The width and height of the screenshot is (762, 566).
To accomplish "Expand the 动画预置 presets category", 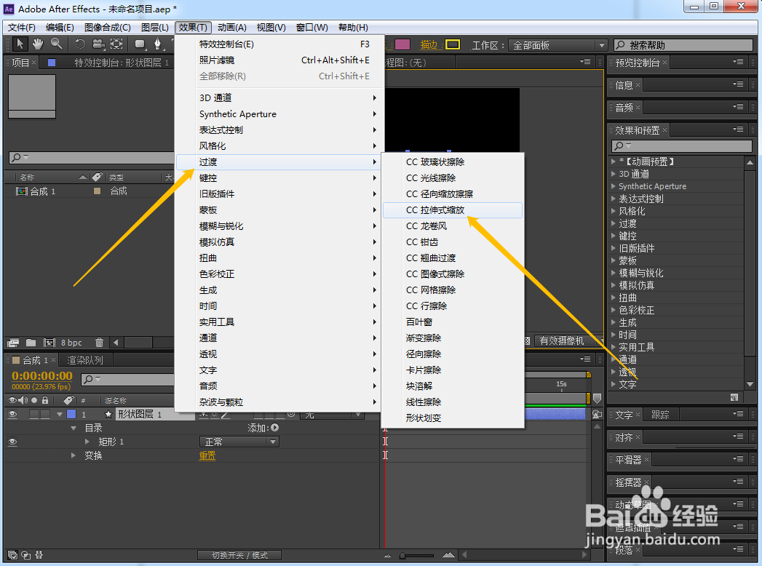I will [x=614, y=162].
